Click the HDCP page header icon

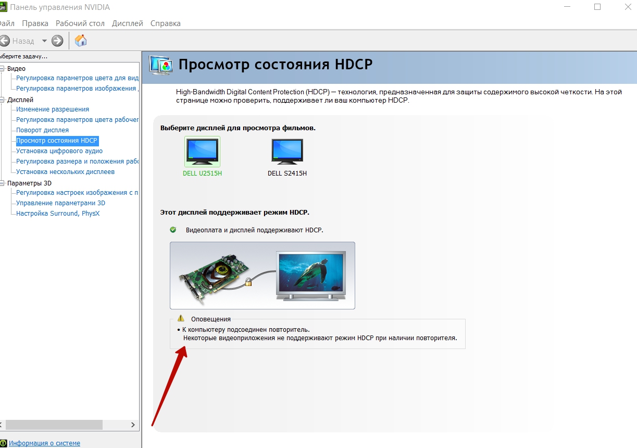[x=161, y=65]
